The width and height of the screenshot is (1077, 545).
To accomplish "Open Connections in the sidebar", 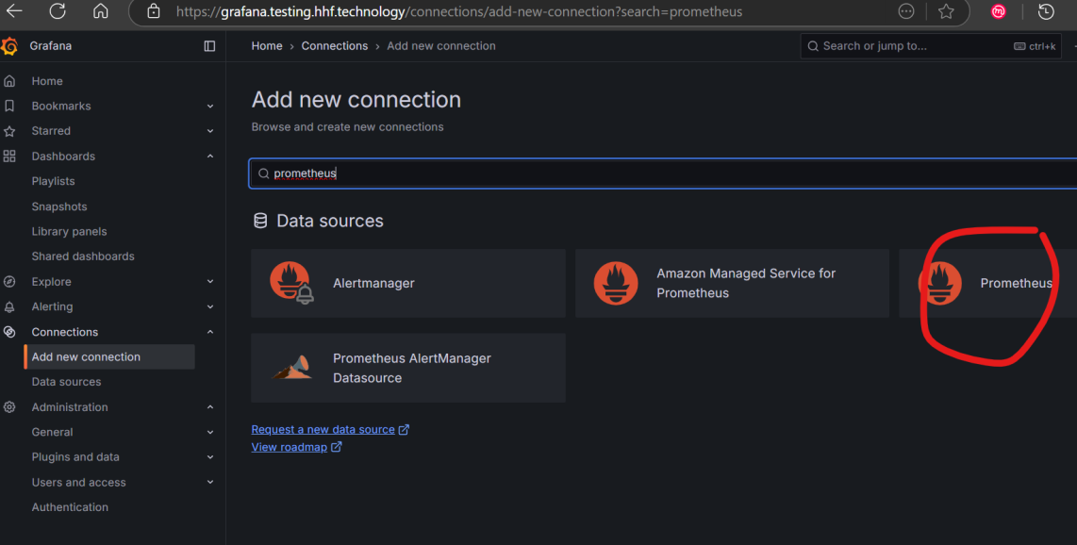I will (64, 332).
